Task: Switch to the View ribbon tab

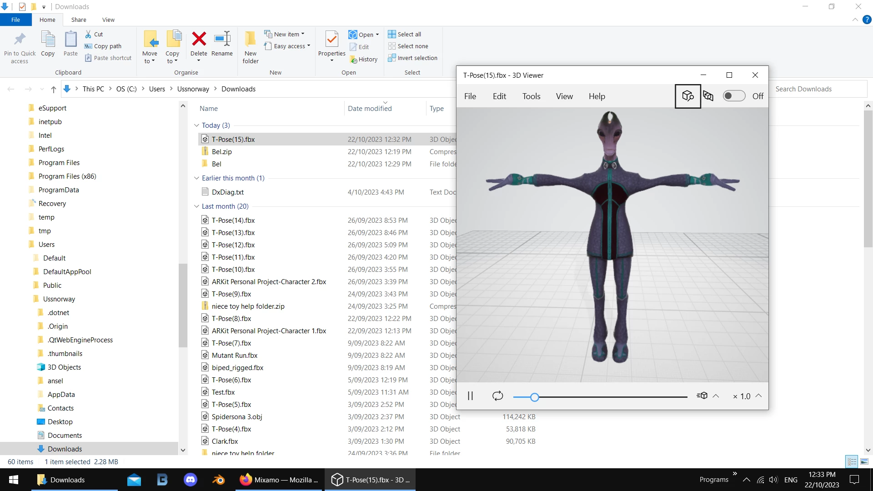Action: pos(108,20)
